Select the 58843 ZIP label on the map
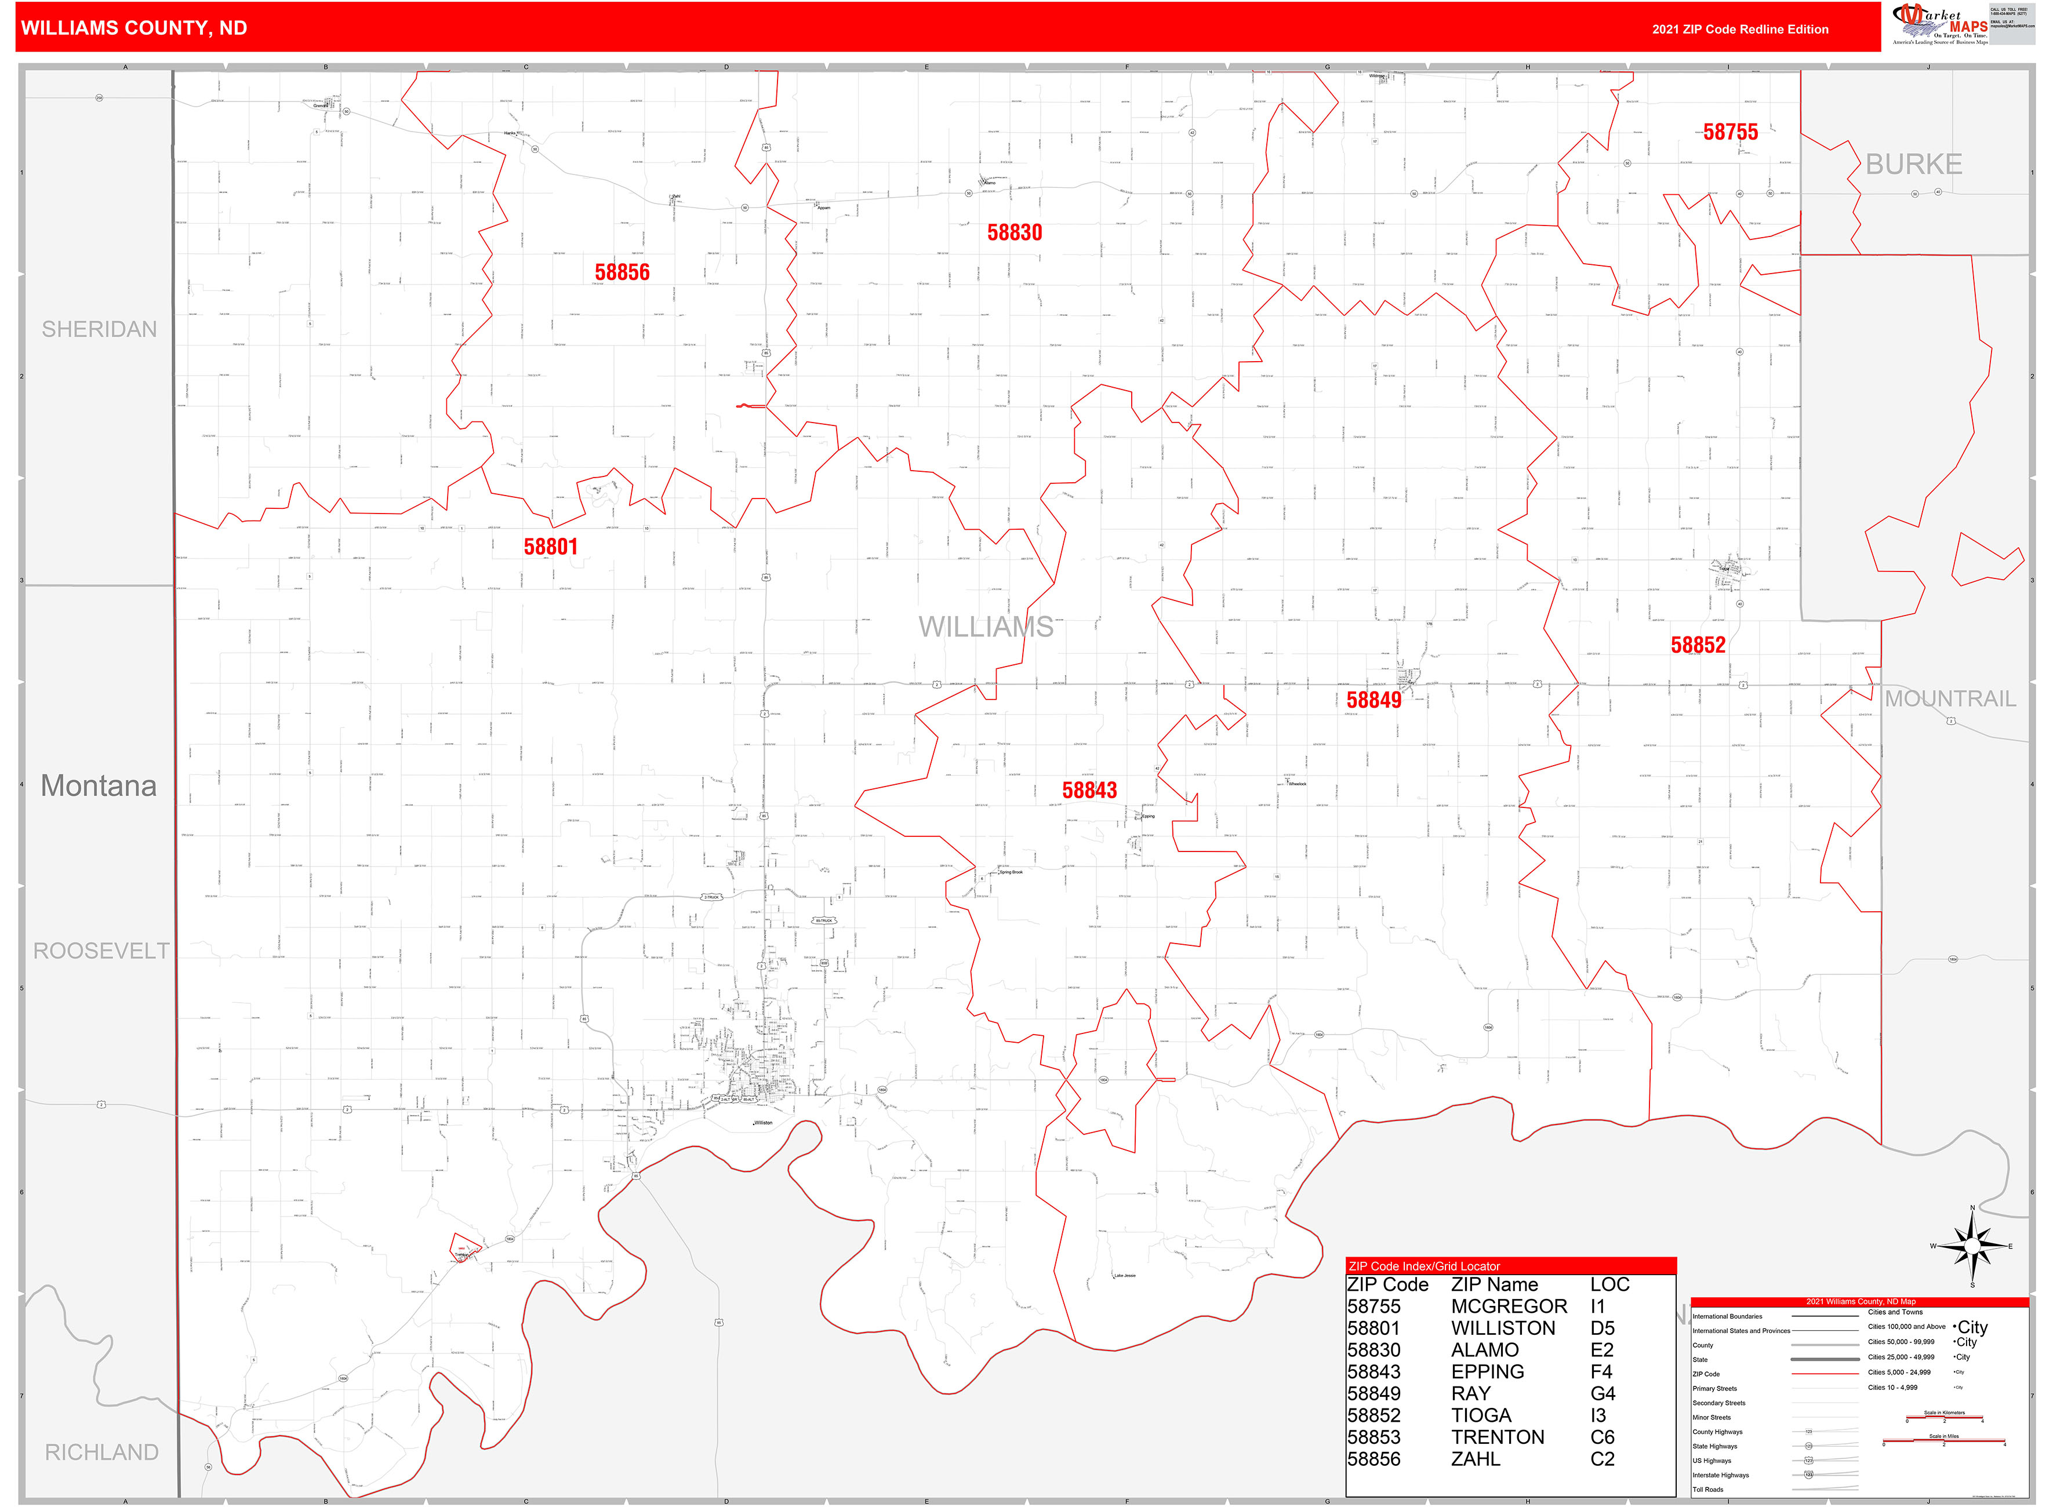This screenshot has width=2053, height=1507. coord(1089,790)
